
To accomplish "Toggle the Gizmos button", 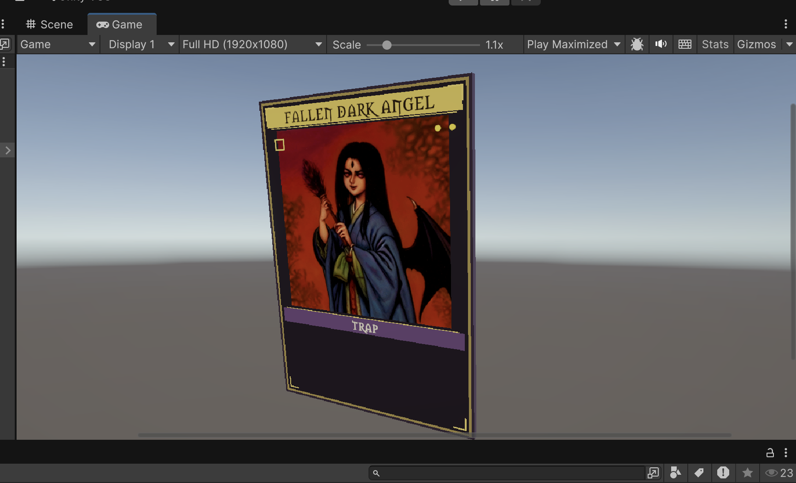I will (756, 45).
